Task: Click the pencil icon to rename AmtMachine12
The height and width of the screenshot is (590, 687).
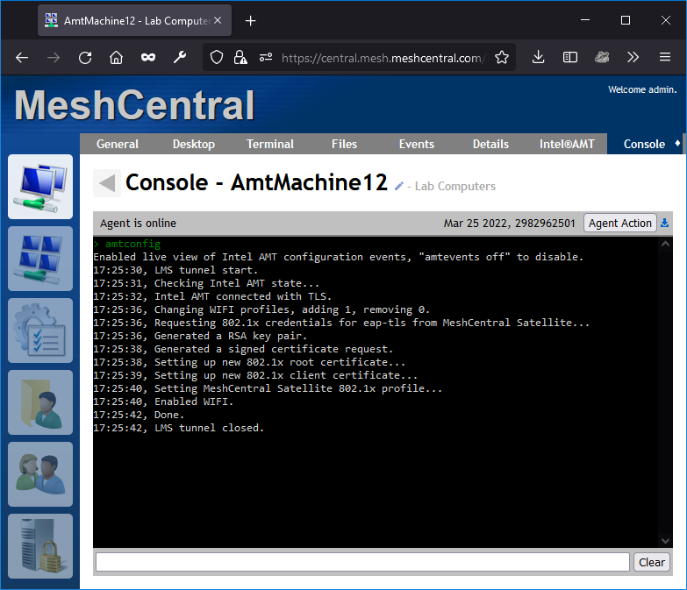Action: pyautogui.click(x=399, y=186)
